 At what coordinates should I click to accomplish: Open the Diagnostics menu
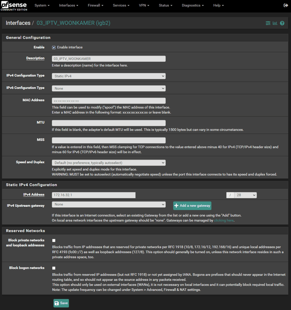193,5
